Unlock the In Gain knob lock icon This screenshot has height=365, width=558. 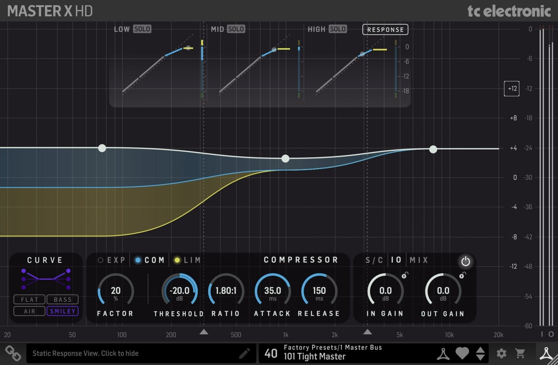tap(406, 276)
